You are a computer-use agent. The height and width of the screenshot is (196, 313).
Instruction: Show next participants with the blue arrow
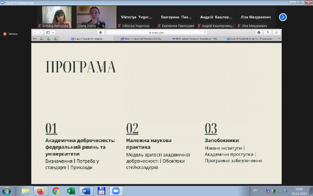[283, 17]
